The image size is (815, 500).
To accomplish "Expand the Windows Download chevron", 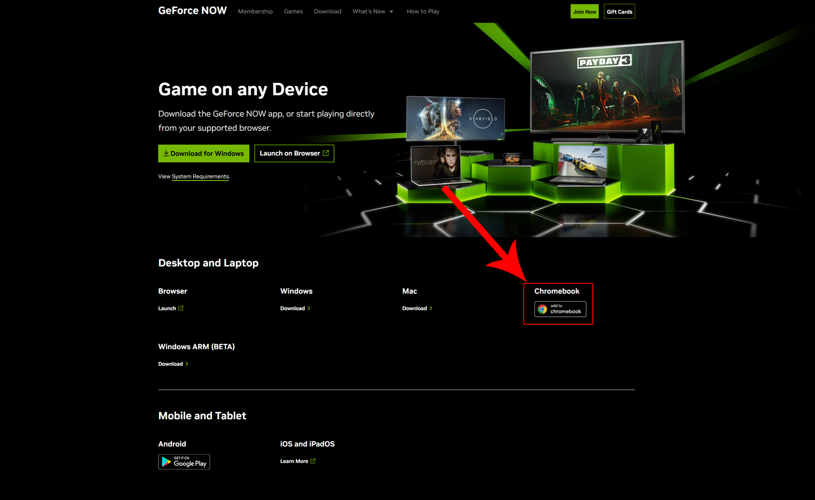I will click(310, 308).
